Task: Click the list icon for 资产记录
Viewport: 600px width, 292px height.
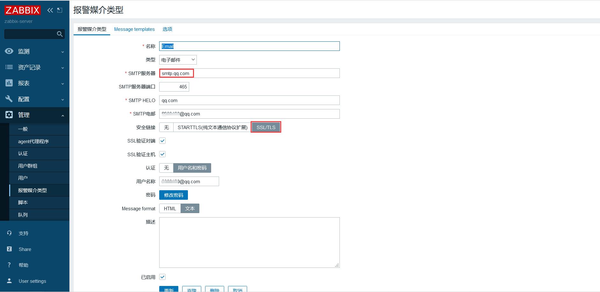Action: coord(9,67)
